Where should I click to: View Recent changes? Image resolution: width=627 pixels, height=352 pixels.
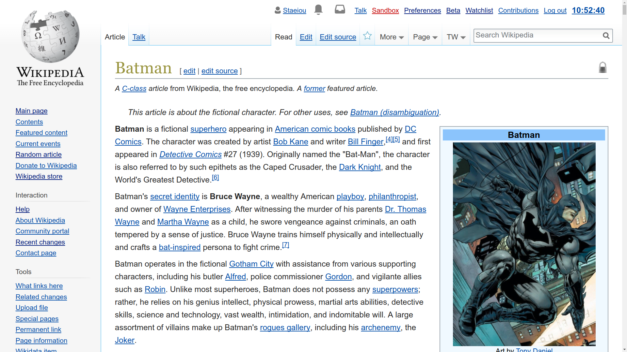point(40,242)
